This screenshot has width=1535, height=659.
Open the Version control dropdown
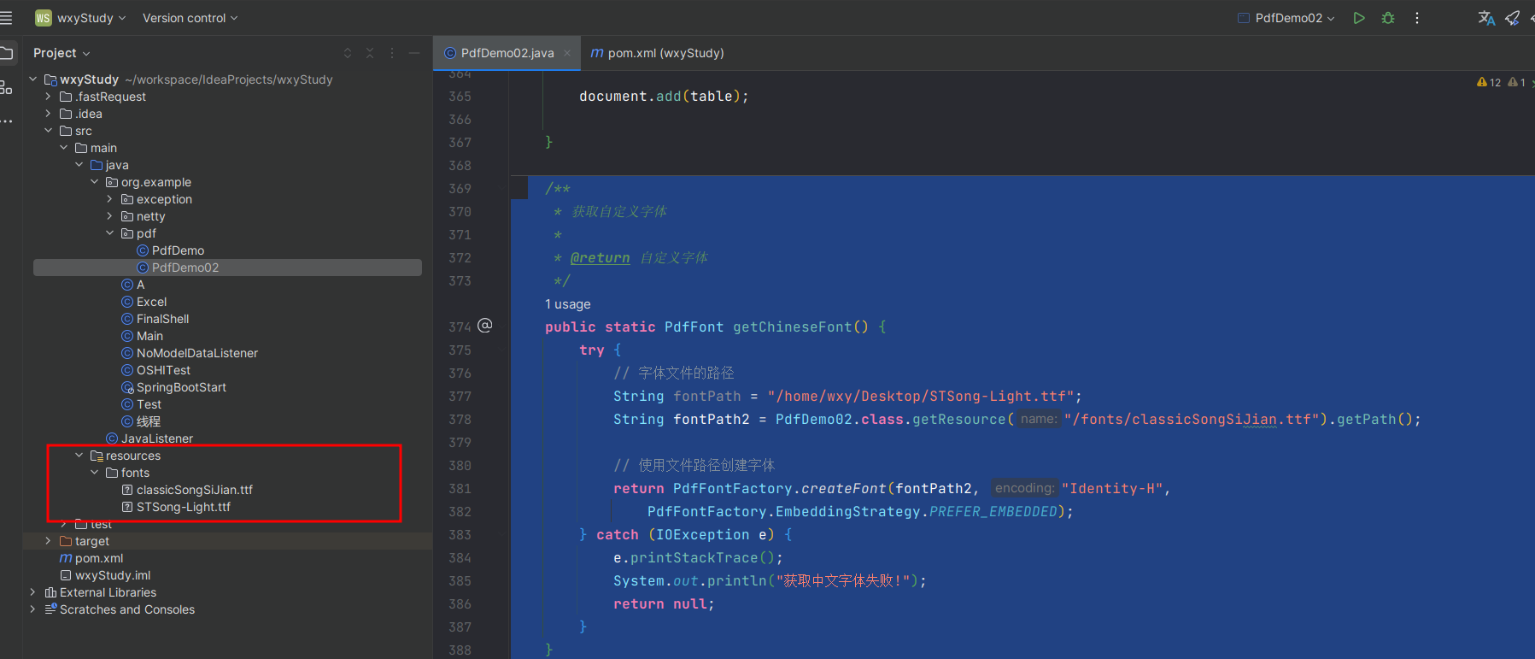coord(190,18)
